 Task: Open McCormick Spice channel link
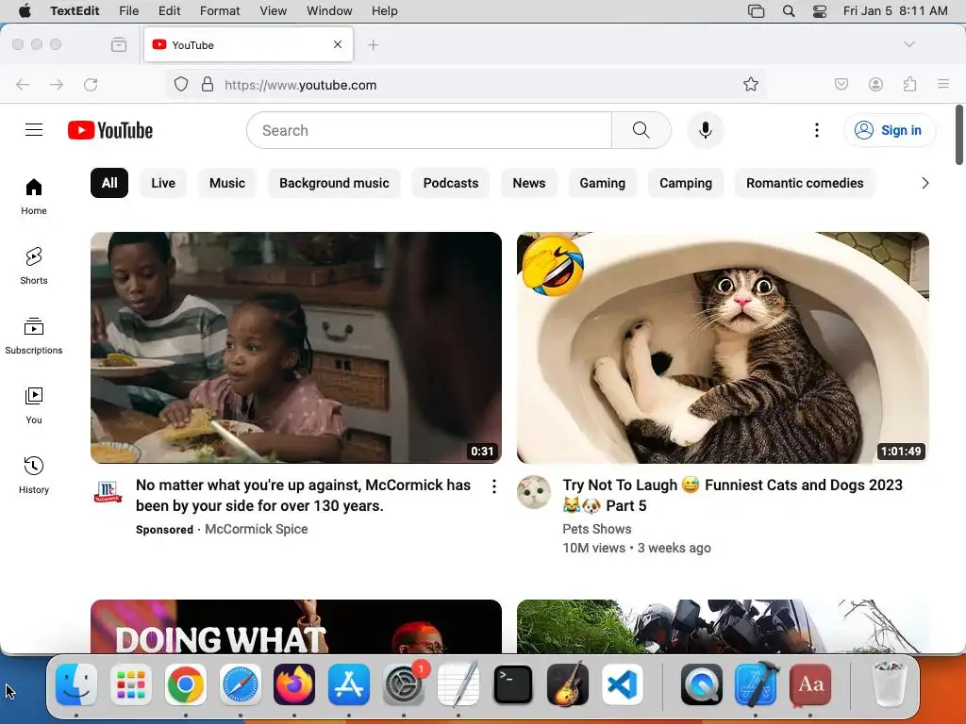(x=257, y=529)
